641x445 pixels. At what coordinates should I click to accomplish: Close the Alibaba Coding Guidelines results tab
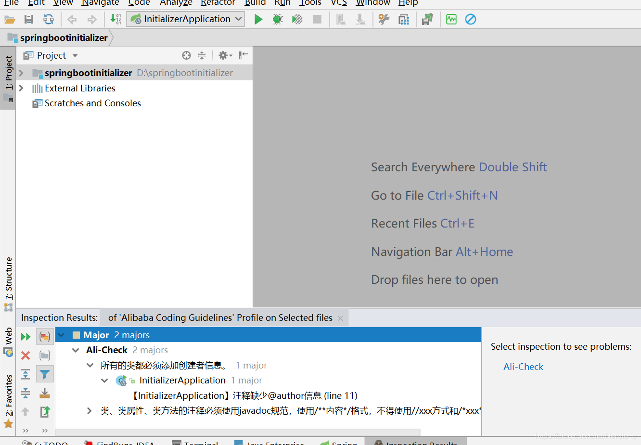340,318
